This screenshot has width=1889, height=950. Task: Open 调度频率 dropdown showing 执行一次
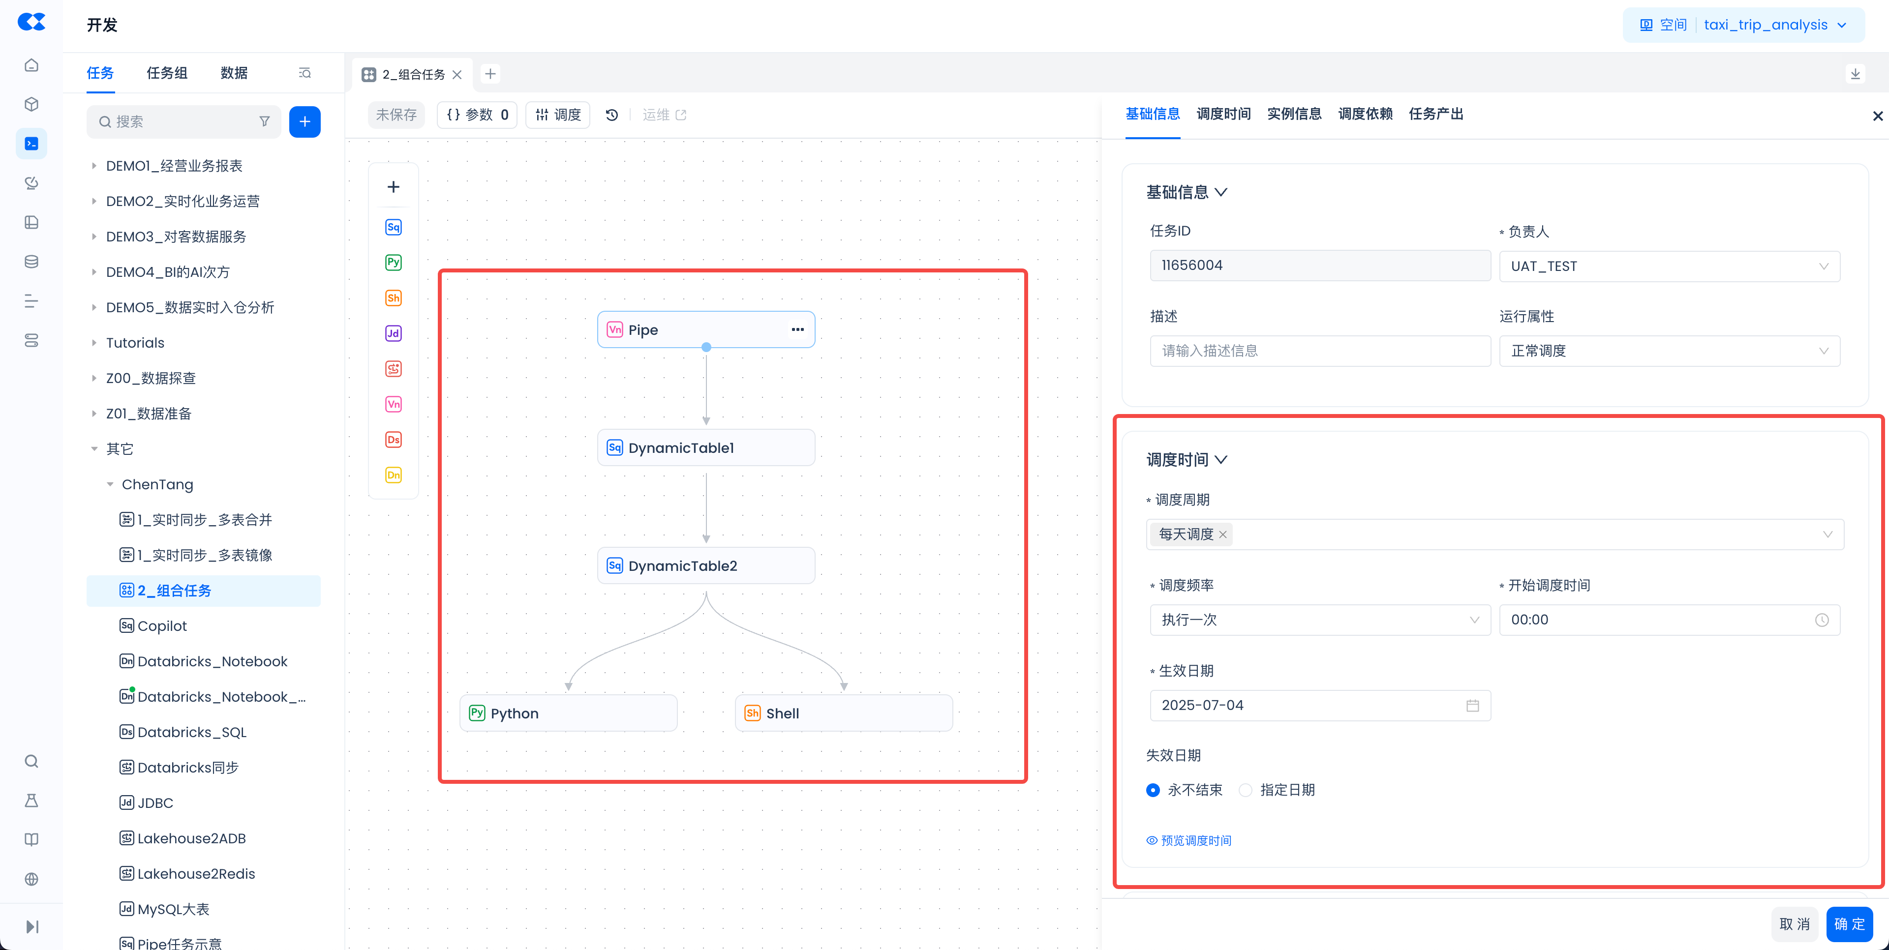[x=1319, y=620]
